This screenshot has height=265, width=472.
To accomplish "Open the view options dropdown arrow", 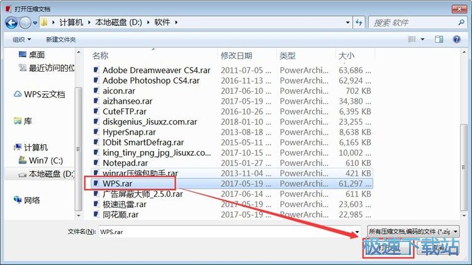I will (422, 40).
